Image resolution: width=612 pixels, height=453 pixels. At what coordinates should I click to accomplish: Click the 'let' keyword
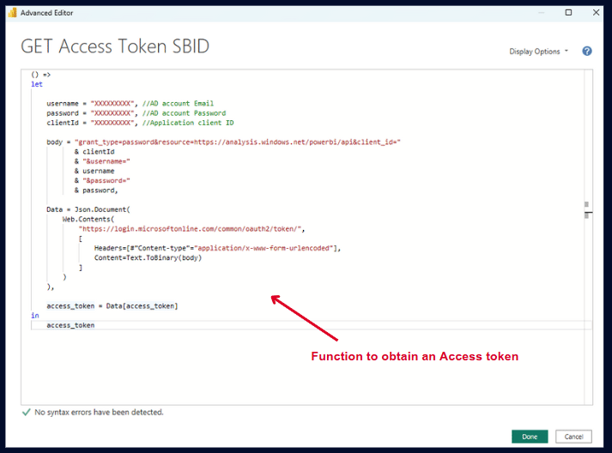point(37,84)
